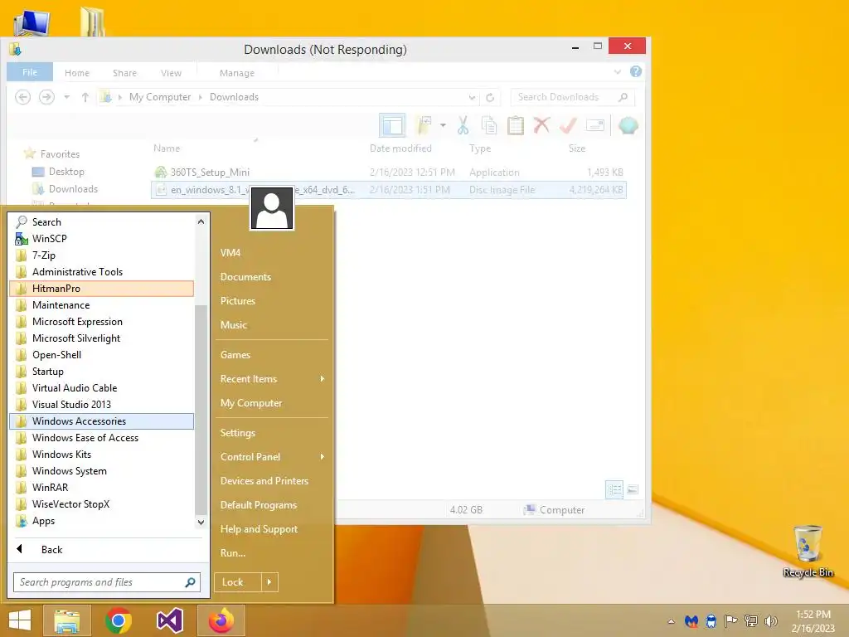The height and width of the screenshot is (637, 849).
Task: Expand the Administrative Tools folder
Action: (102, 272)
